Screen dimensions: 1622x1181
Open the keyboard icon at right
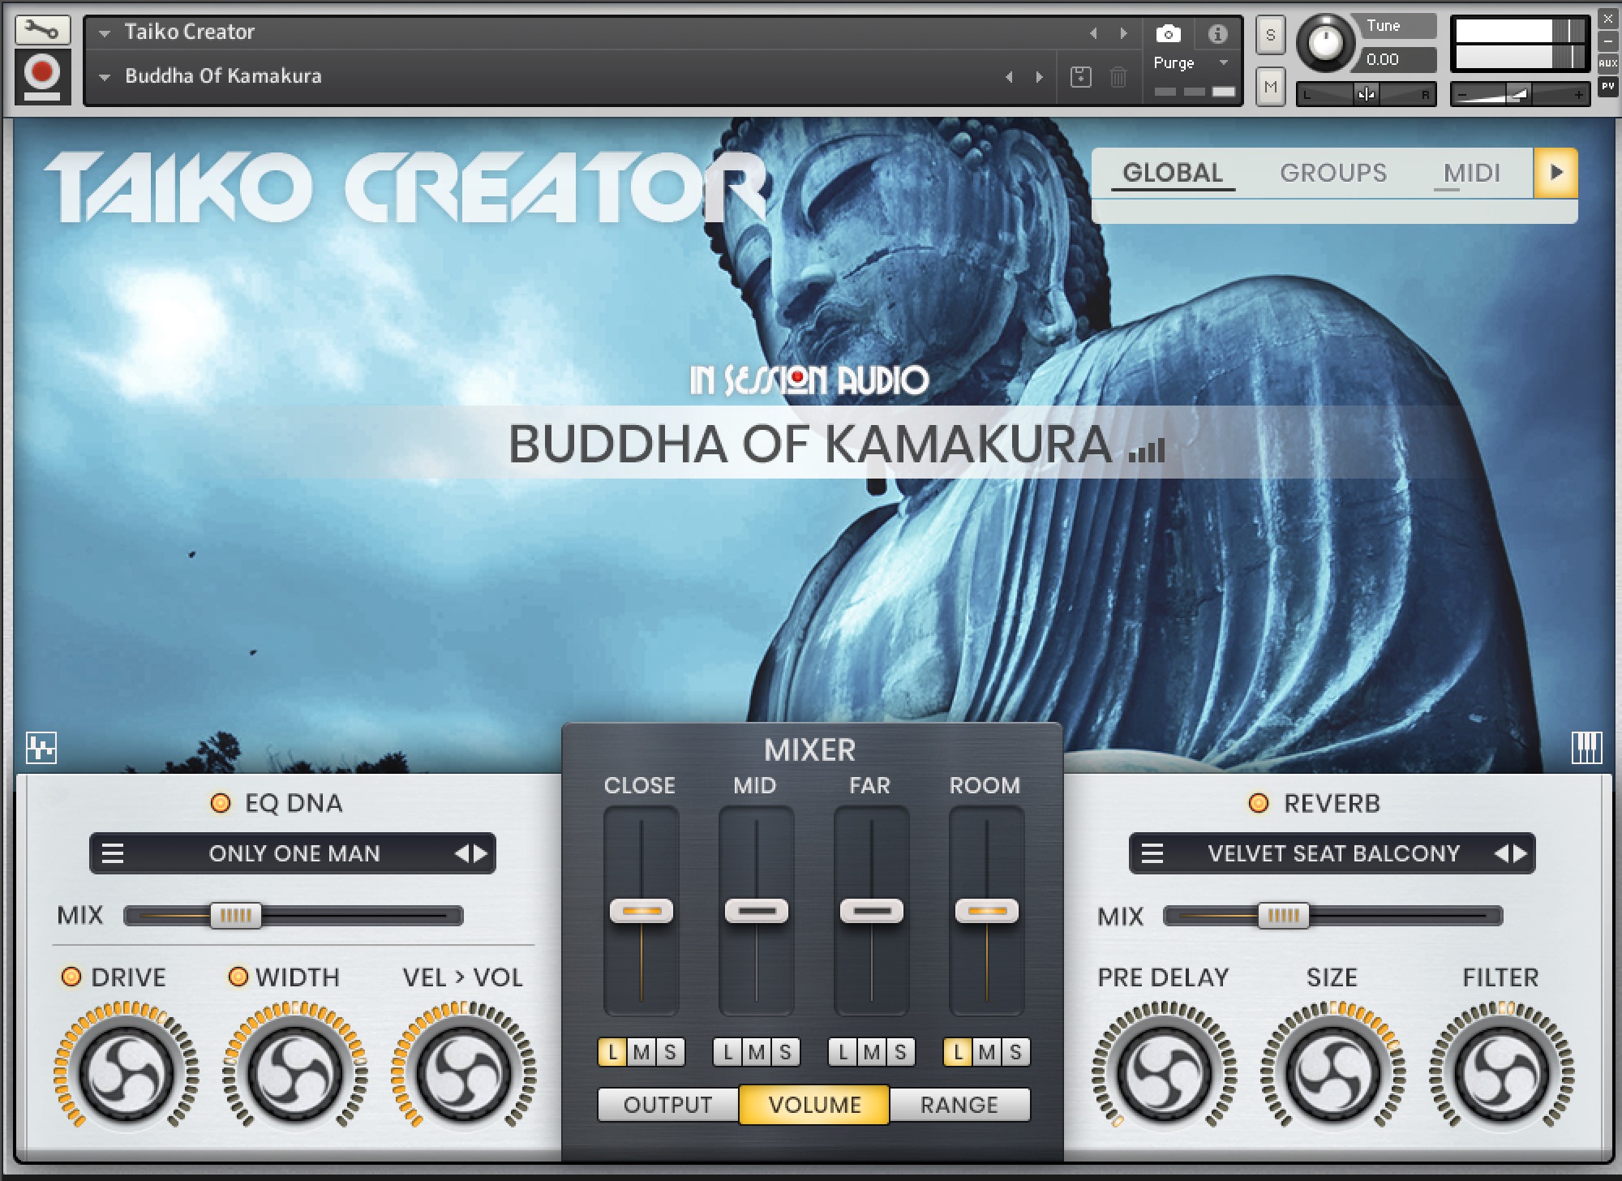(x=1586, y=748)
